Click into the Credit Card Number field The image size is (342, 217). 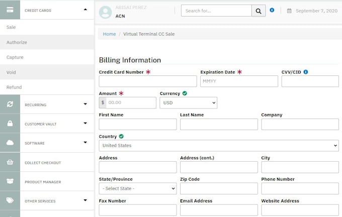click(x=148, y=81)
